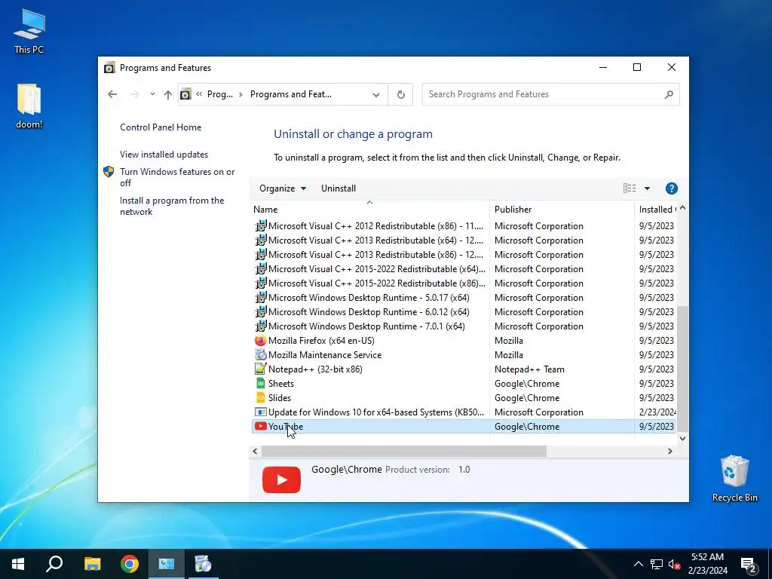Click the vertical scrollbar up arrow
The width and height of the screenshot is (772, 579).
(x=682, y=208)
